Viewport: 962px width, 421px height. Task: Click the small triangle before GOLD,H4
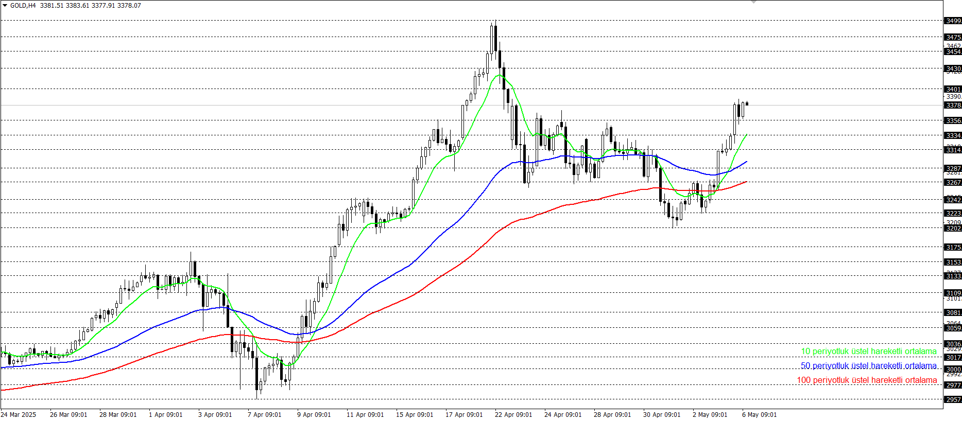(x=5, y=6)
